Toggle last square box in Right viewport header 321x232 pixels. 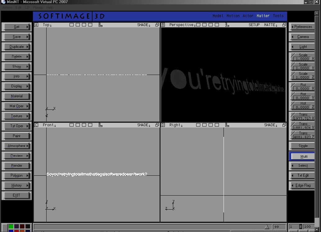(217, 125)
